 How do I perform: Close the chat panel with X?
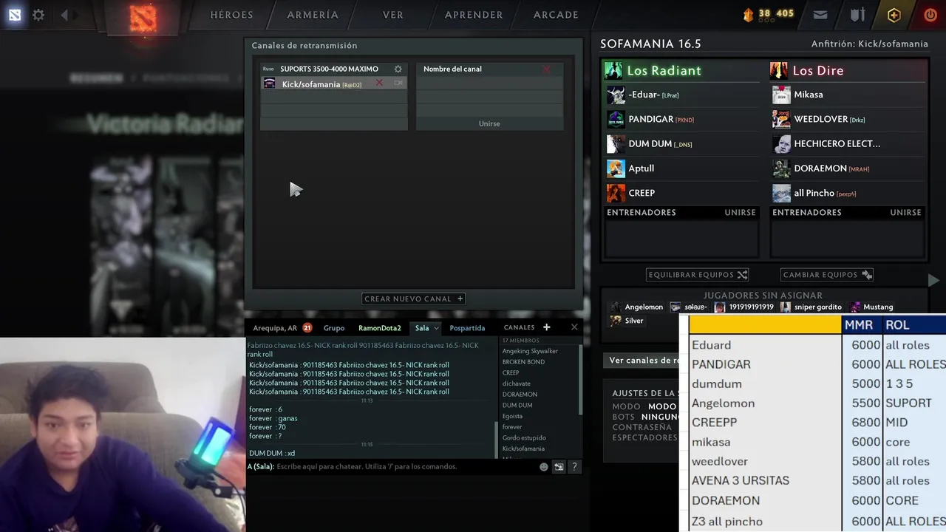point(574,327)
